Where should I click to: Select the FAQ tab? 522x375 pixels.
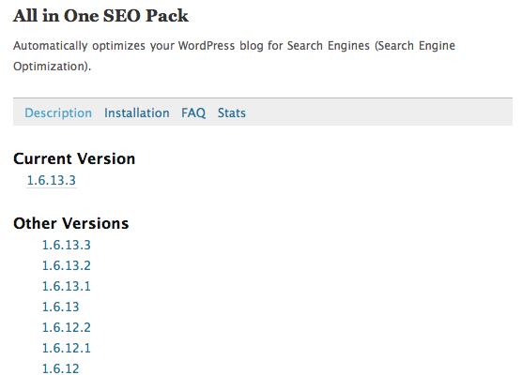(193, 113)
